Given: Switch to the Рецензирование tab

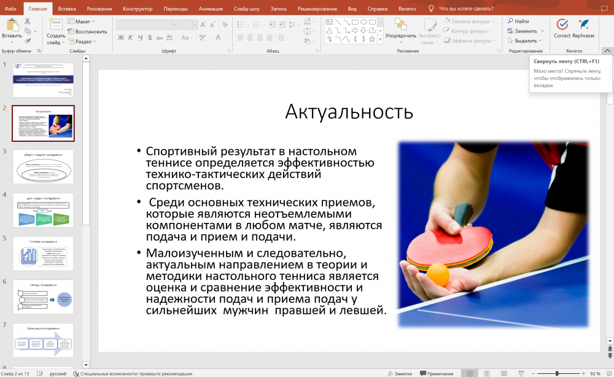Looking at the screenshot, I should [x=317, y=9].
